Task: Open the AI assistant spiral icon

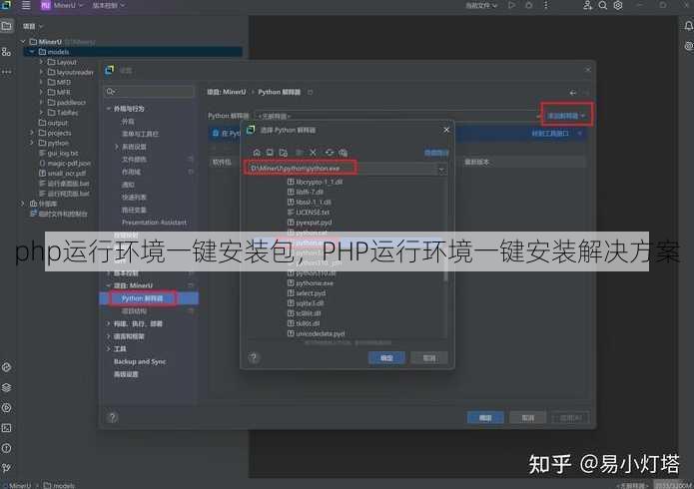Action: coord(688,46)
